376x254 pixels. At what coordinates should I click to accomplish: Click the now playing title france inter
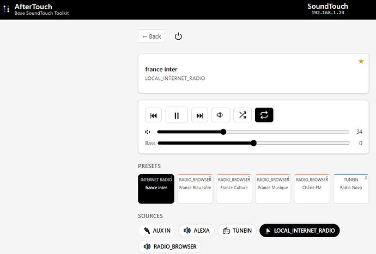[x=161, y=69]
